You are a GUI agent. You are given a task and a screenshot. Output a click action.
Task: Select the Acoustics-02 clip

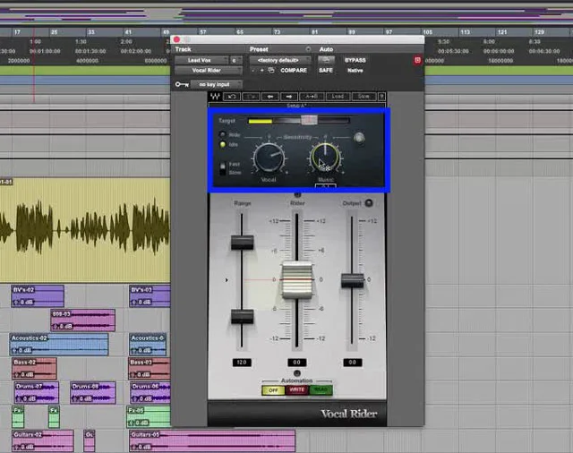59,345
